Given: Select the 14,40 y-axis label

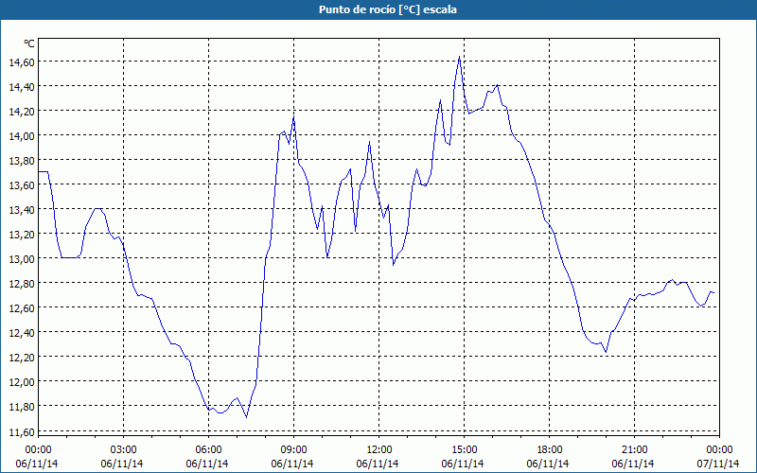Looking at the screenshot, I should tap(22, 86).
